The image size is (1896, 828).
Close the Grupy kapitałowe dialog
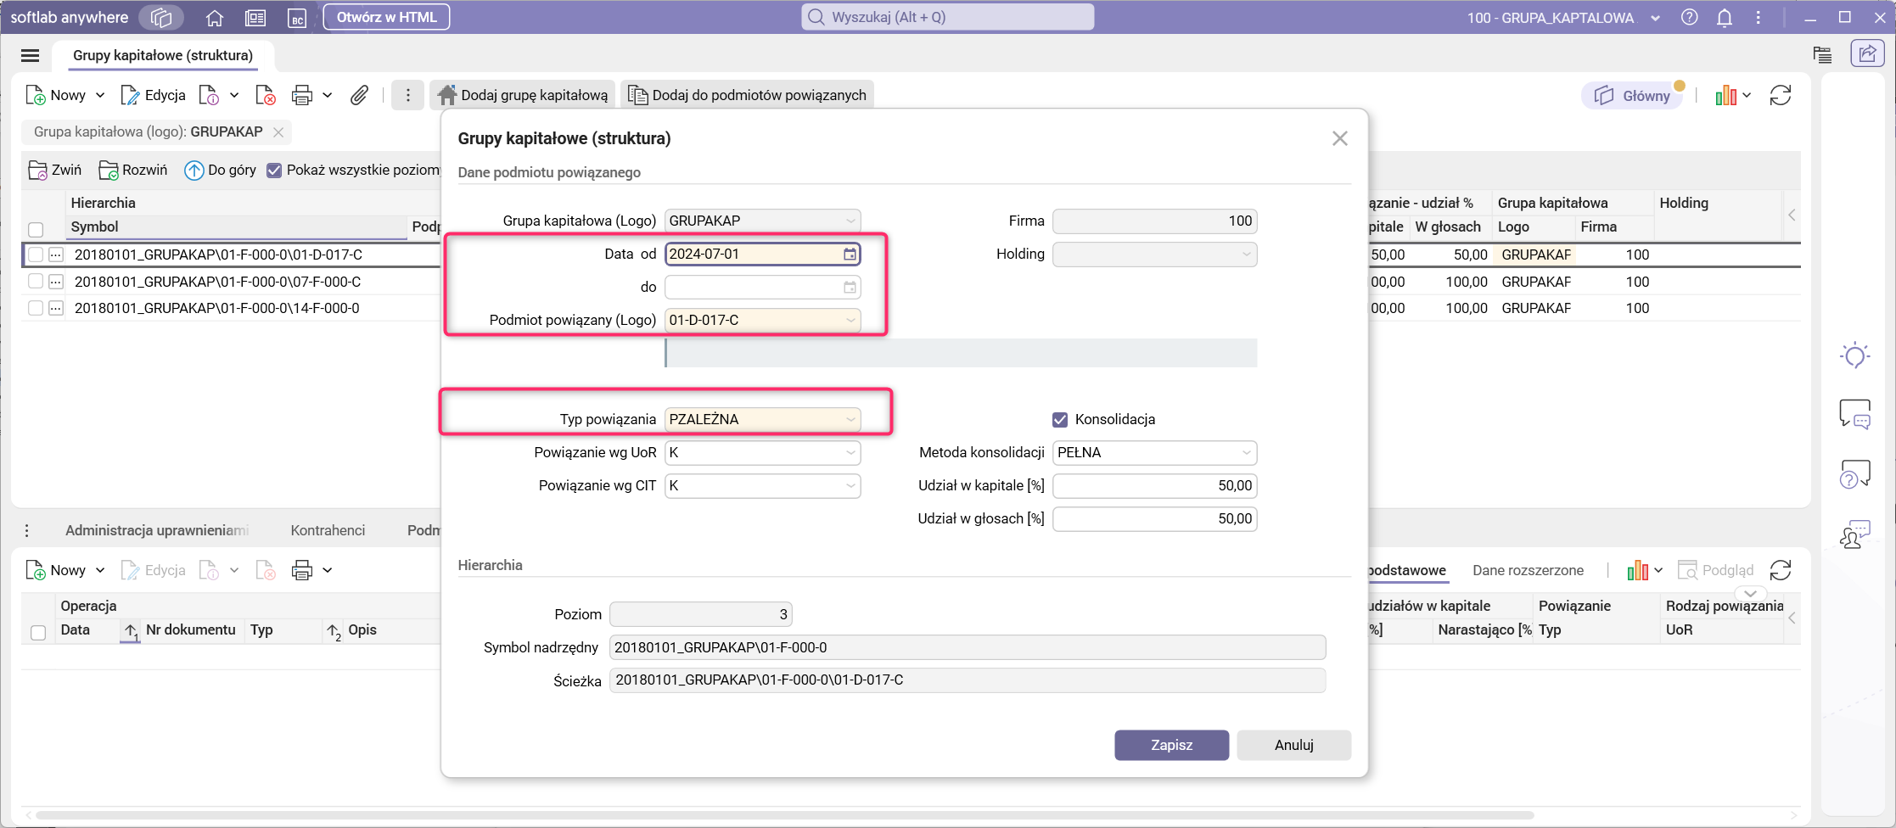click(x=1340, y=138)
